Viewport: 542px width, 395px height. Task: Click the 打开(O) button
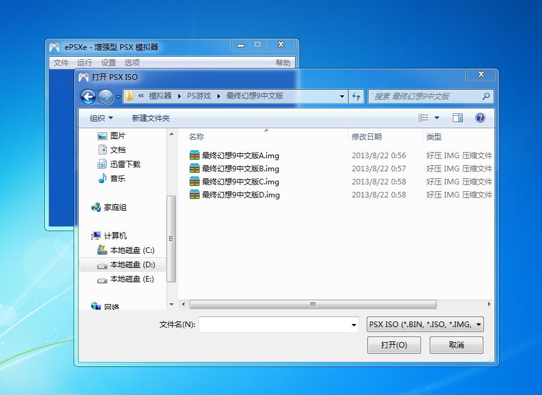tap(394, 345)
